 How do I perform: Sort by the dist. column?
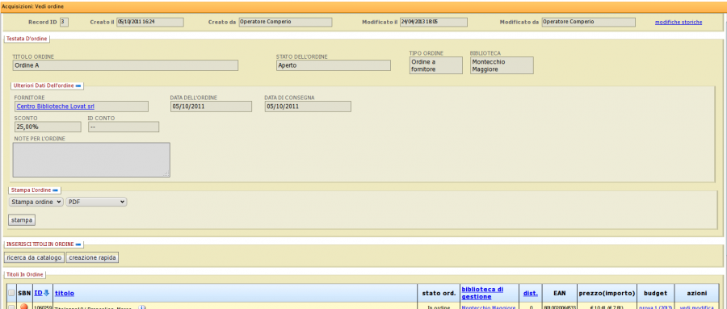531,293
